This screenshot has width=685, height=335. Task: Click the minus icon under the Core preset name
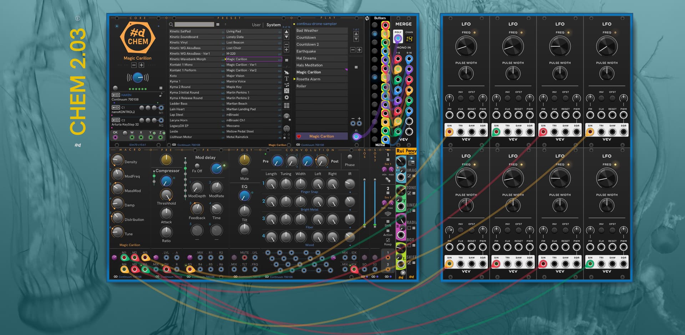point(134,65)
